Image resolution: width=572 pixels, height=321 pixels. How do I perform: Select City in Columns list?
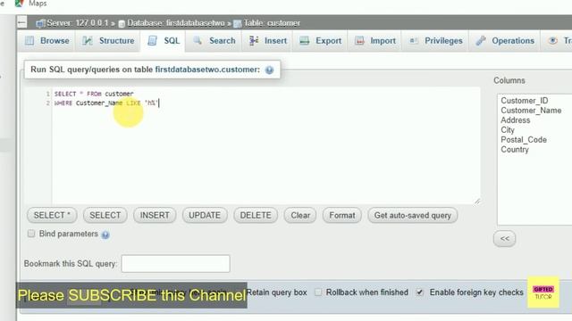pos(508,130)
